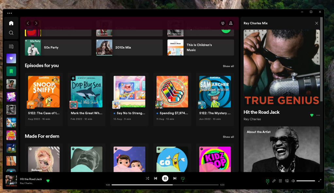Click the True Genius album cover art

(x=282, y=67)
